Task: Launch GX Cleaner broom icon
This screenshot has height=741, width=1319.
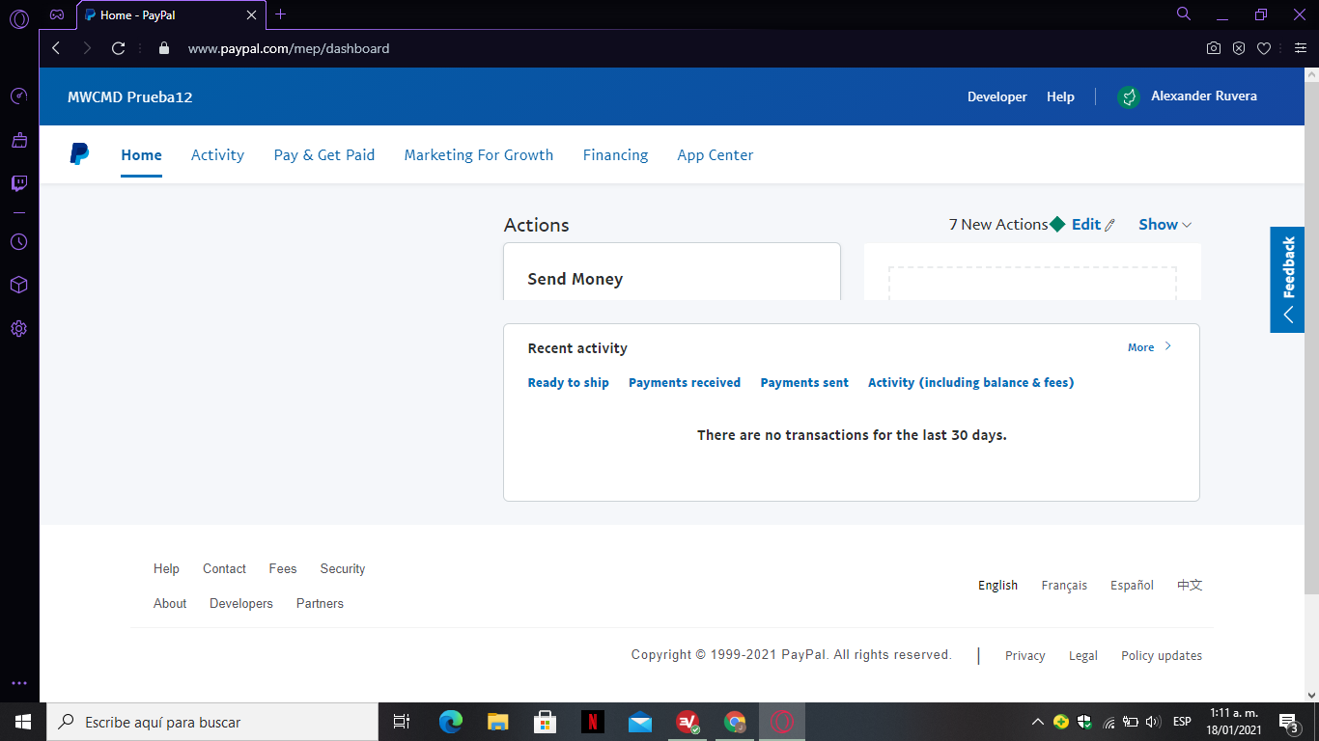Action: click(x=18, y=140)
